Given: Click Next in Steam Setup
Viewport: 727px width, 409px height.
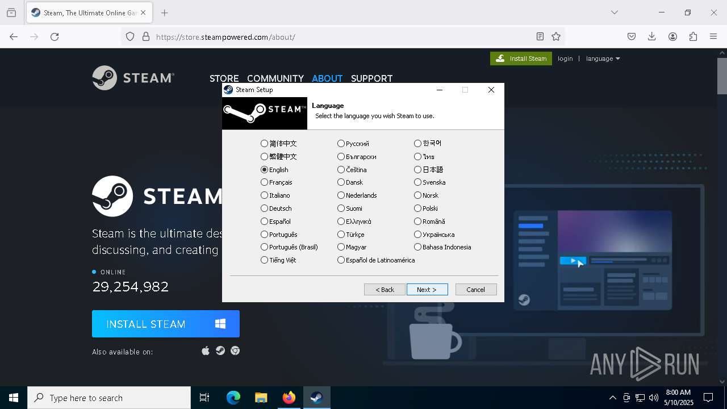Looking at the screenshot, I should click(x=427, y=290).
